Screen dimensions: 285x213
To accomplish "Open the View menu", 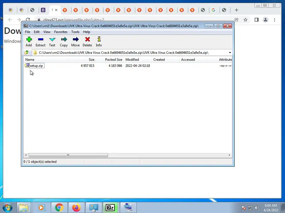I will (47, 32).
